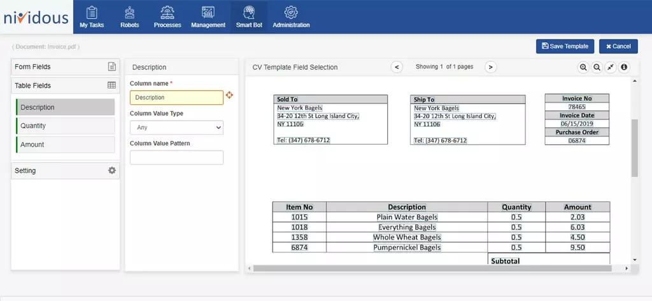Click the vertical scrollbar of invoice viewer

634,147
